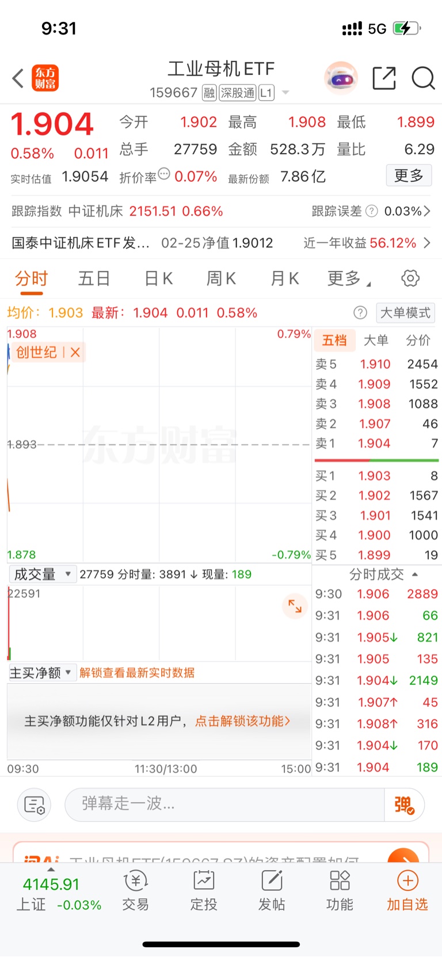Open the 交易 trade icon
The height and width of the screenshot is (957, 442).
click(136, 891)
